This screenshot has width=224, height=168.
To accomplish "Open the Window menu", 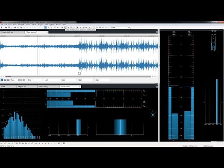I will (x=58, y=25).
